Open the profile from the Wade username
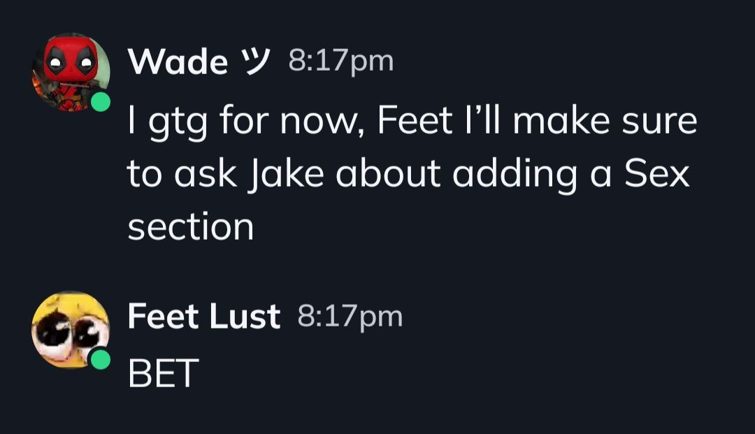The image size is (755, 434). 178,62
